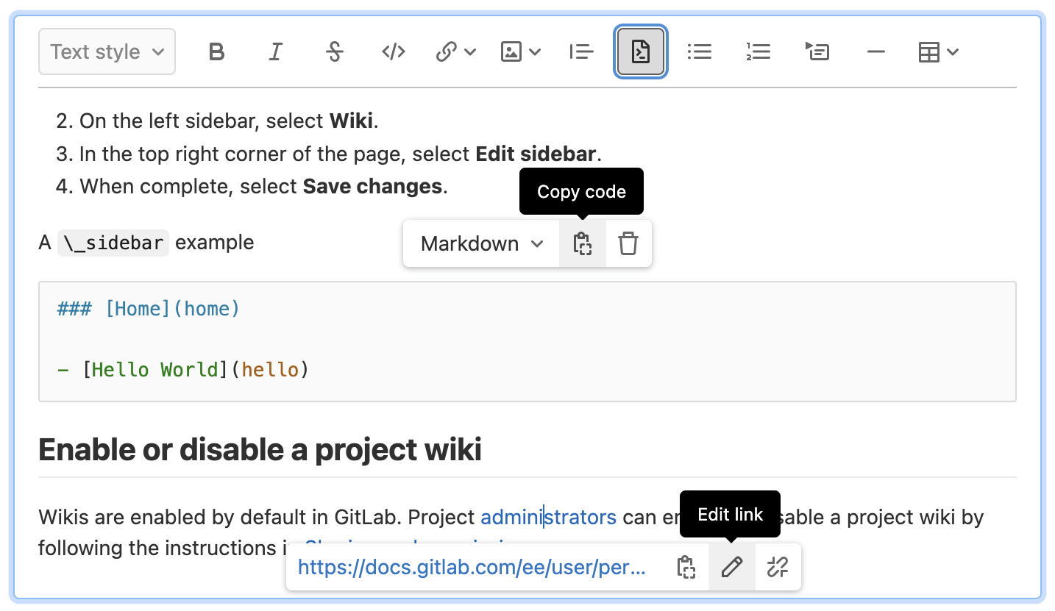Image resolution: width=1055 pixels, height=611 pixels.
Task: Follow the administrators link
Action: click(x=547, y=517)
